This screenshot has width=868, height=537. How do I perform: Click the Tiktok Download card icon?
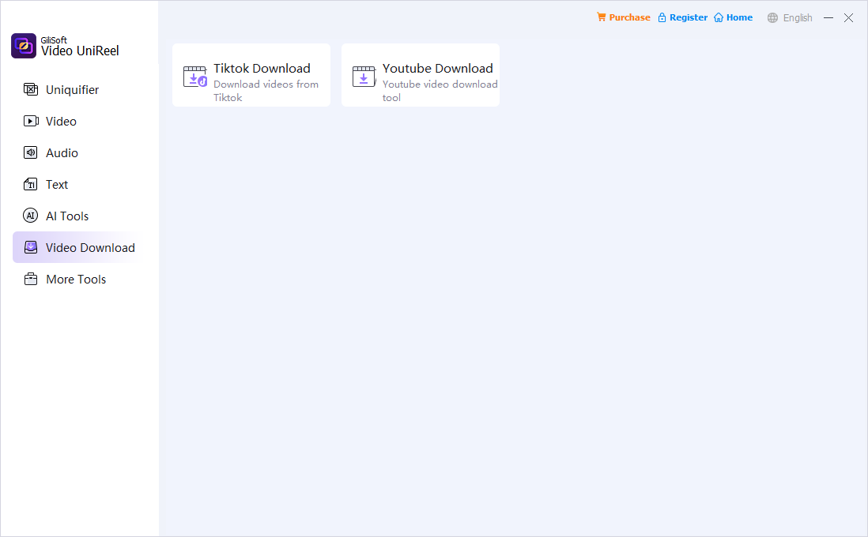[194, 77]
